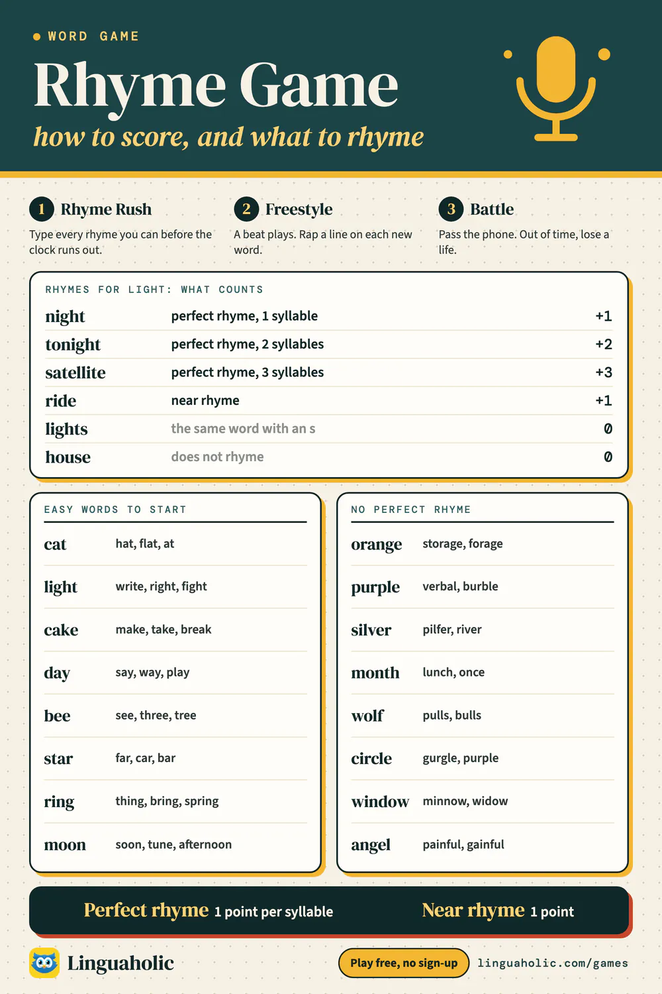Click 'say, way, play' rhymes
Viewport: 662px width, 994px height.
(152, 673)
